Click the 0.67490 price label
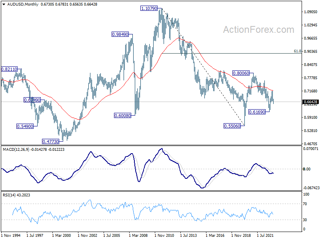Image resolution: width=320 pixels, height=240 pixels. (x=32, y=100)
